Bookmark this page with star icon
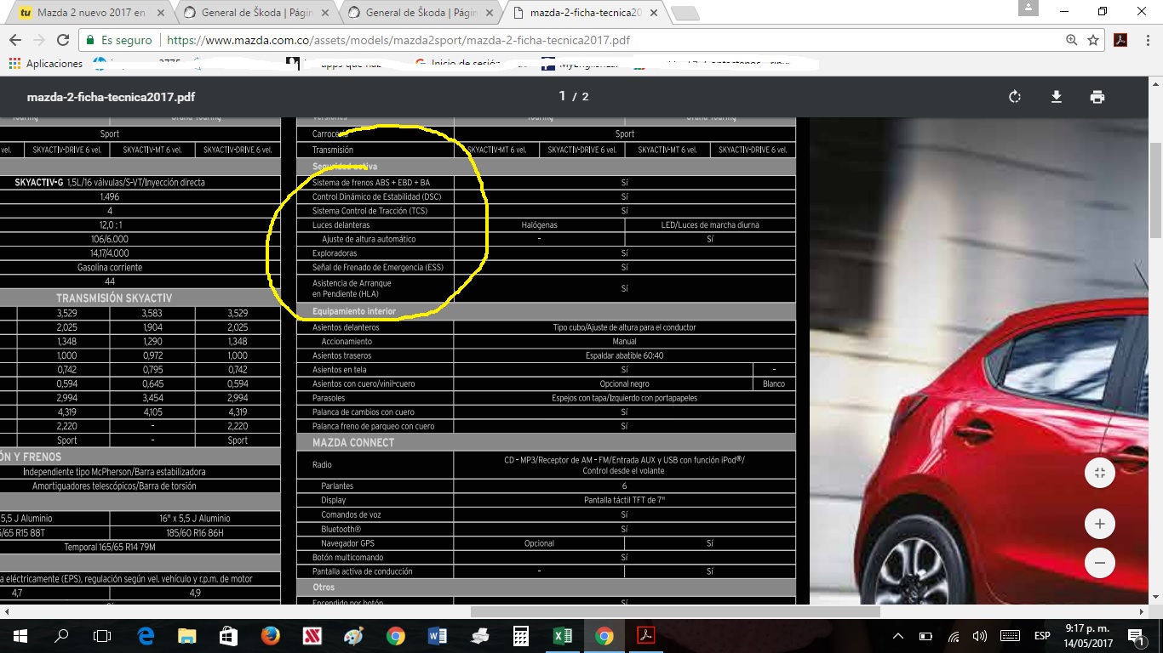 click(x=1093, y=40)
